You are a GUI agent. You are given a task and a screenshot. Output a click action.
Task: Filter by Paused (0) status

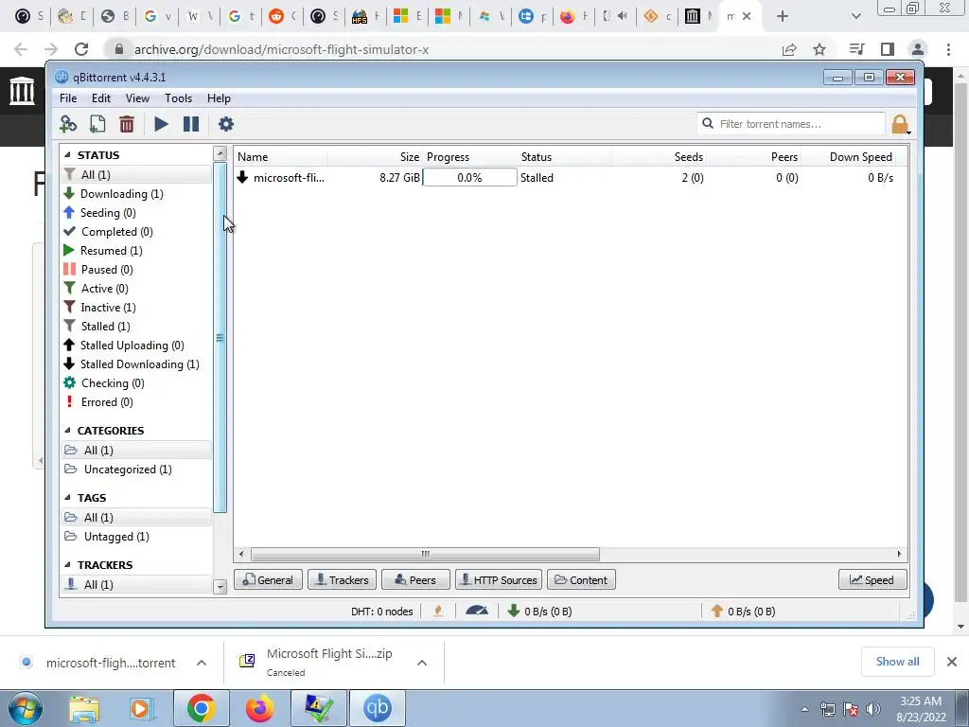107,270
